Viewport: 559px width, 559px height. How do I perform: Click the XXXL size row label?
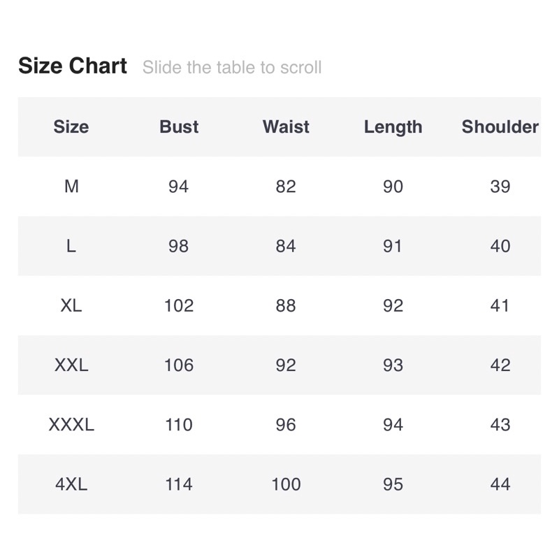click(71, 424)
